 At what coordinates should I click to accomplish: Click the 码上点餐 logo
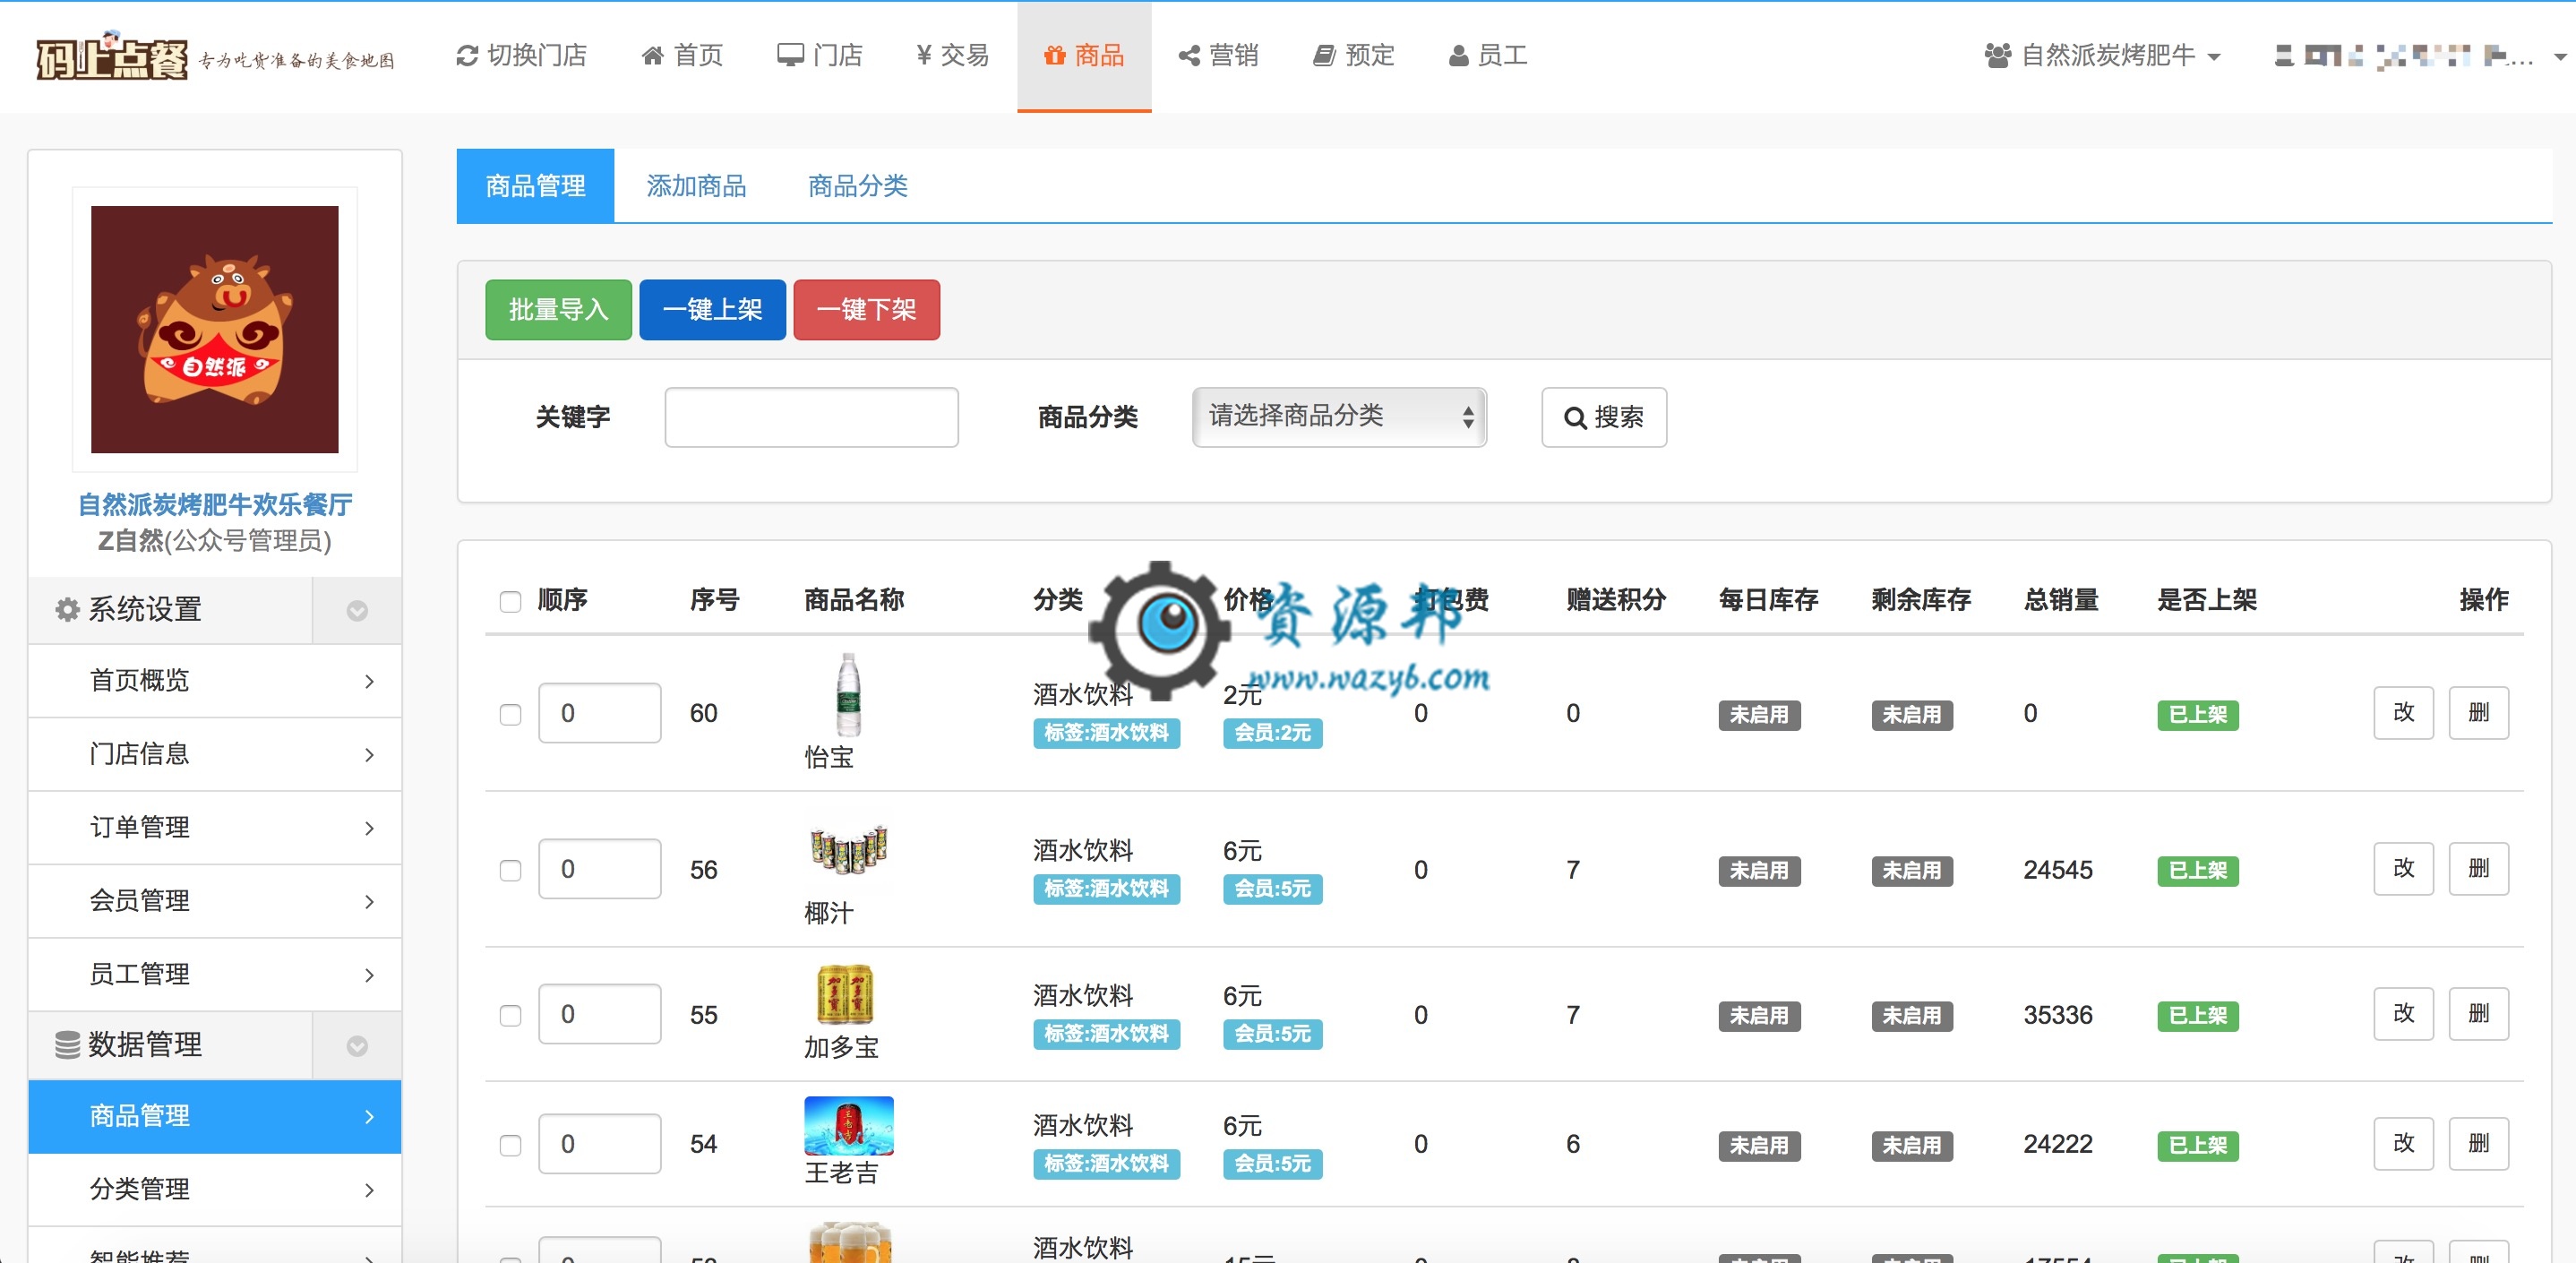click(111, 56)
